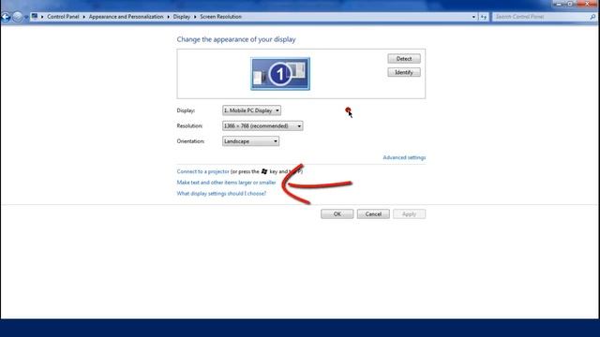Expand arrow after Appearance and Personalization breadcrumb
The width and height of the screenshot is (600, 337).
pyautogui.click(x=168, y=17)
